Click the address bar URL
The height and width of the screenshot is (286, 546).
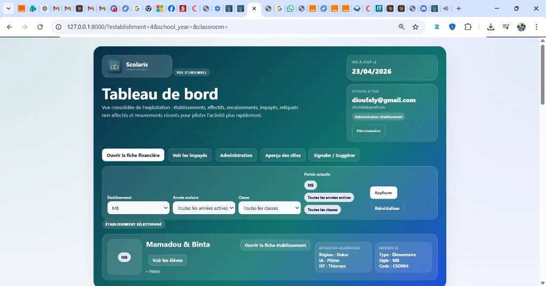(148, 27)
